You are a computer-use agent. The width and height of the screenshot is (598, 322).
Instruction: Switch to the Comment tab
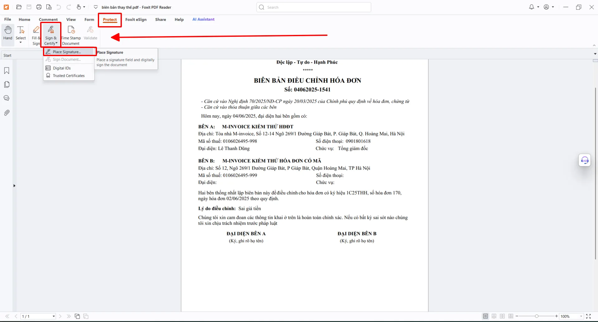(48, 19)
